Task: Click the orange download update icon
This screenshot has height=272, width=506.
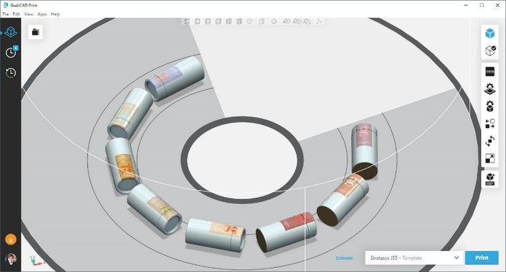Action: coord(11,240)
